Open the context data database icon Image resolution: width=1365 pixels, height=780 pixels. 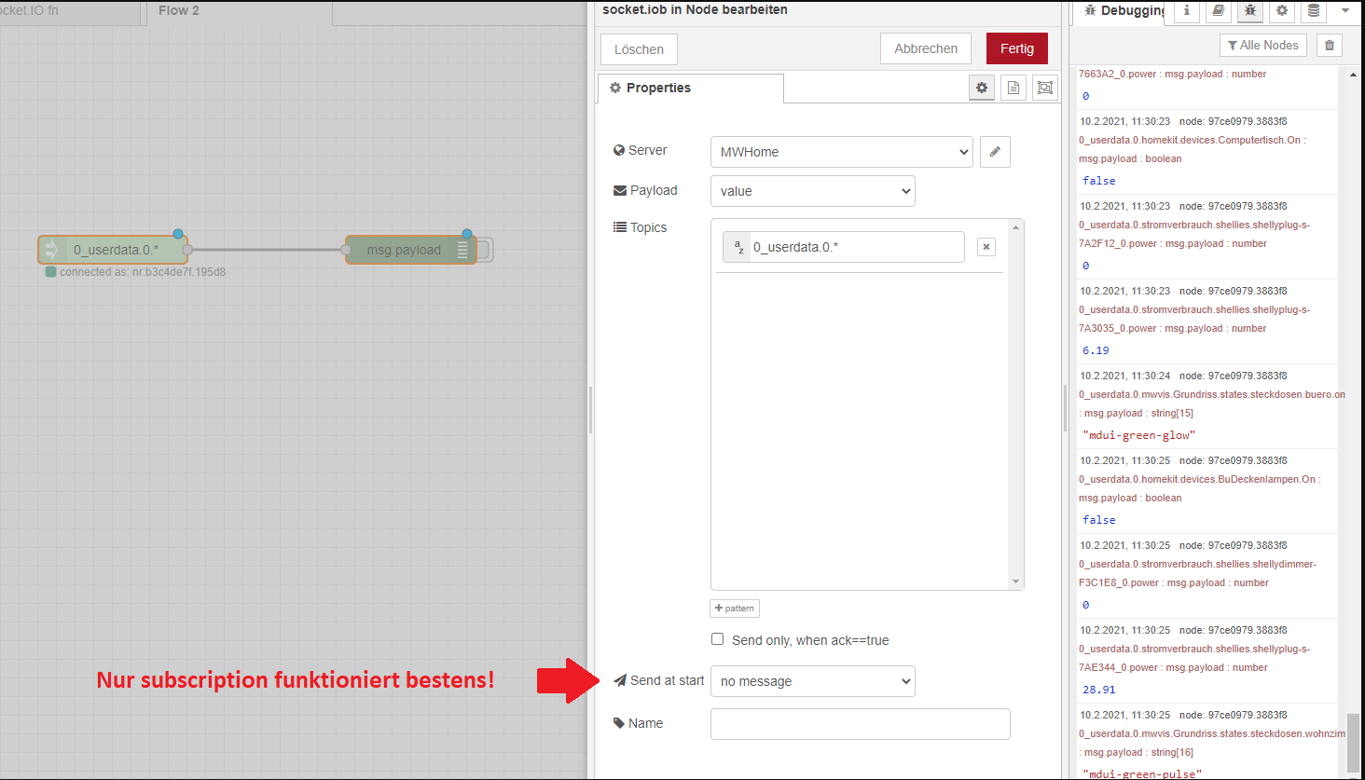pyautogui.click(x=1313, y=11)
